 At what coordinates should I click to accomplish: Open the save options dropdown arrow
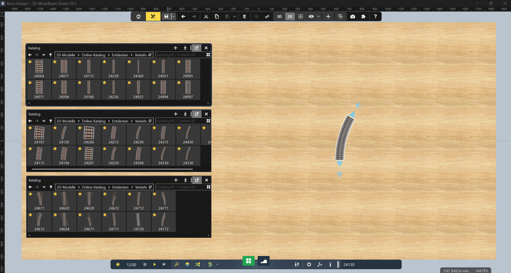[174, 17]
